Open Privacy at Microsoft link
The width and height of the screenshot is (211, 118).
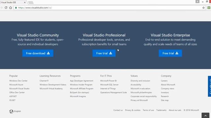(x=139, y=100)
